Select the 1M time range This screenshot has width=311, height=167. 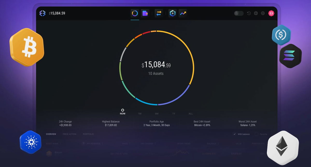[x=139, y=114]
